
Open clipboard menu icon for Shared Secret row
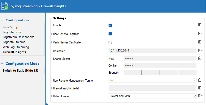click(x=200, y=58)
